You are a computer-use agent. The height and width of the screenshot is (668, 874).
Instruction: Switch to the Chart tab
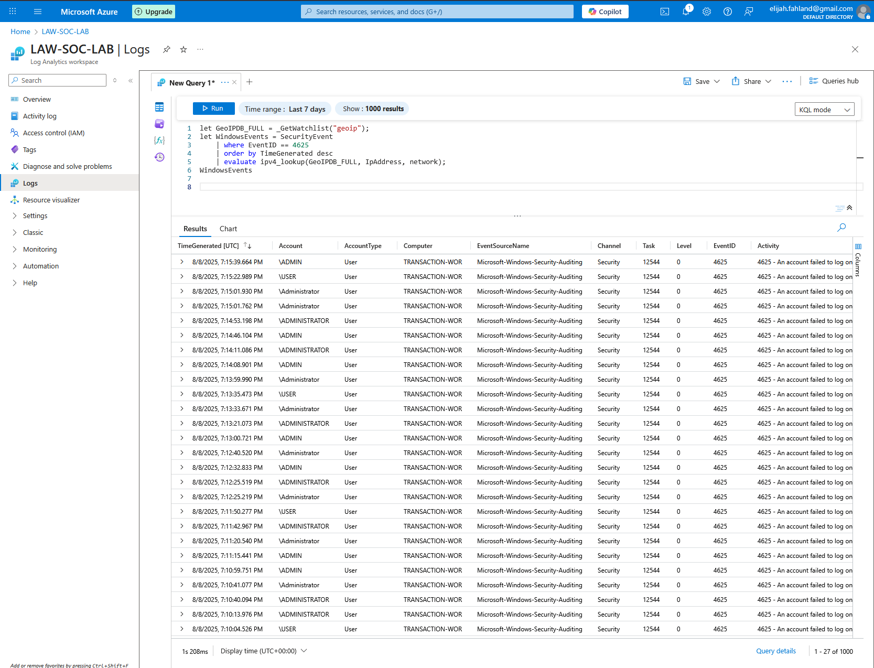coord(228,229)
